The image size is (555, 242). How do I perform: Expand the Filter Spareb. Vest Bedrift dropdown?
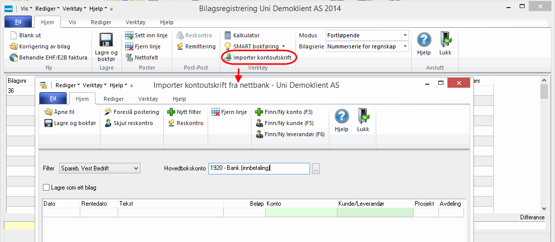(x=135, y=168)
